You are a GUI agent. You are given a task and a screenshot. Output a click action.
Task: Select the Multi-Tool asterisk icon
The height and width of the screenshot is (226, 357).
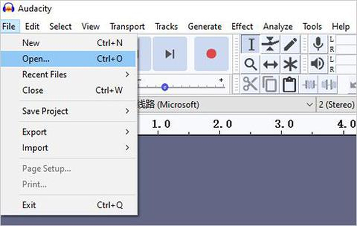[290, 64]
